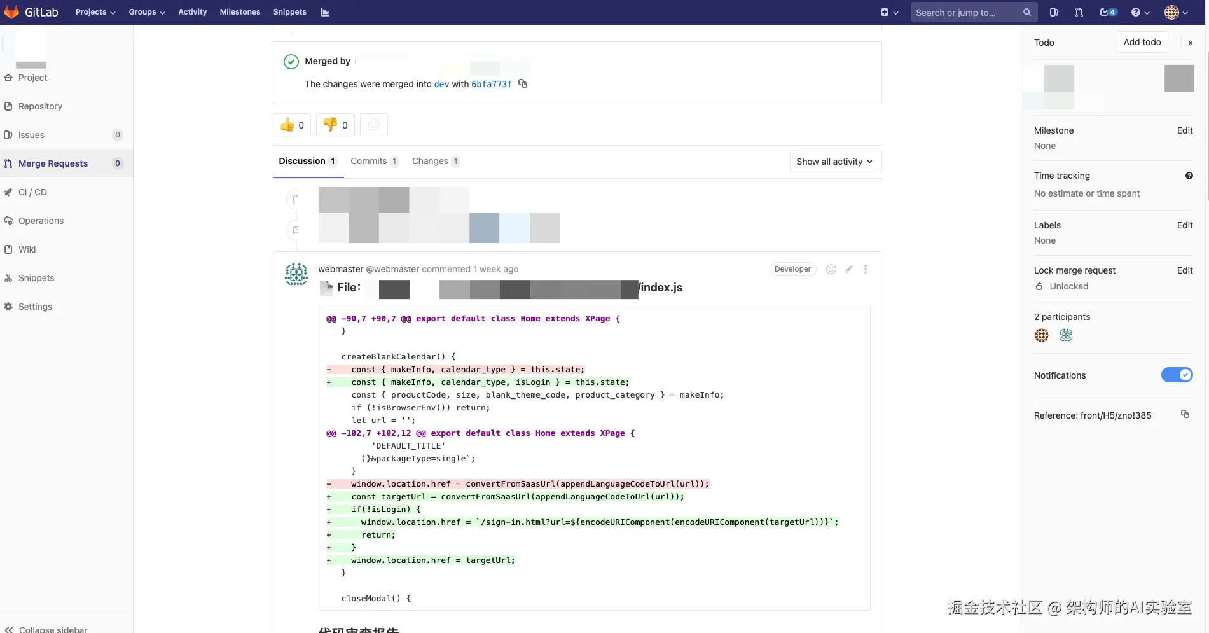This screenshot has height=633, width=1209.
Task: Copy the 6bfa773f commit SHA
Action: pos(522,83)
